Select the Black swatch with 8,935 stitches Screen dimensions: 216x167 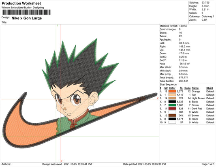click(x=172, y=102)
